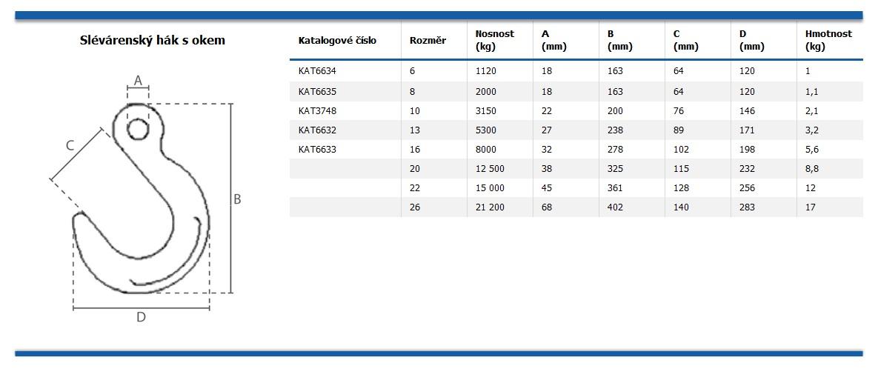Select the "Rozměr" column header
The height and width of the screenshot is (386, 878).
tap(428, 41)
